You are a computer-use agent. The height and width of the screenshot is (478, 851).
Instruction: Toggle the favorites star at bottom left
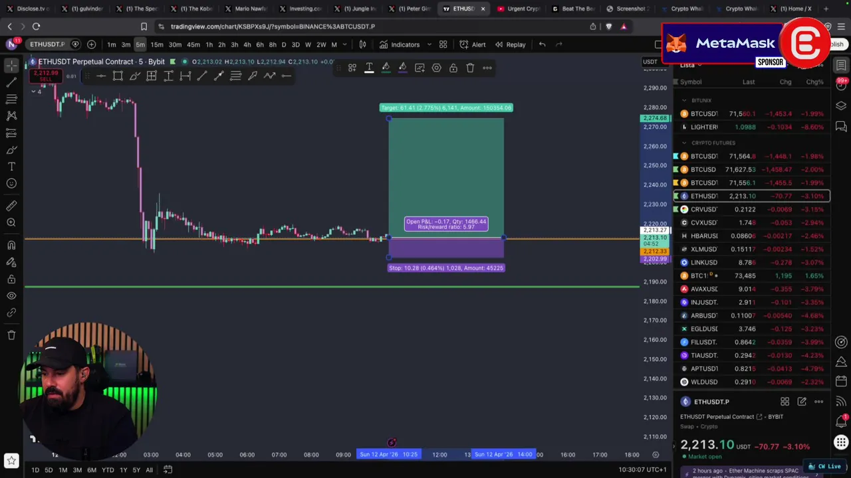coord(11,460)
